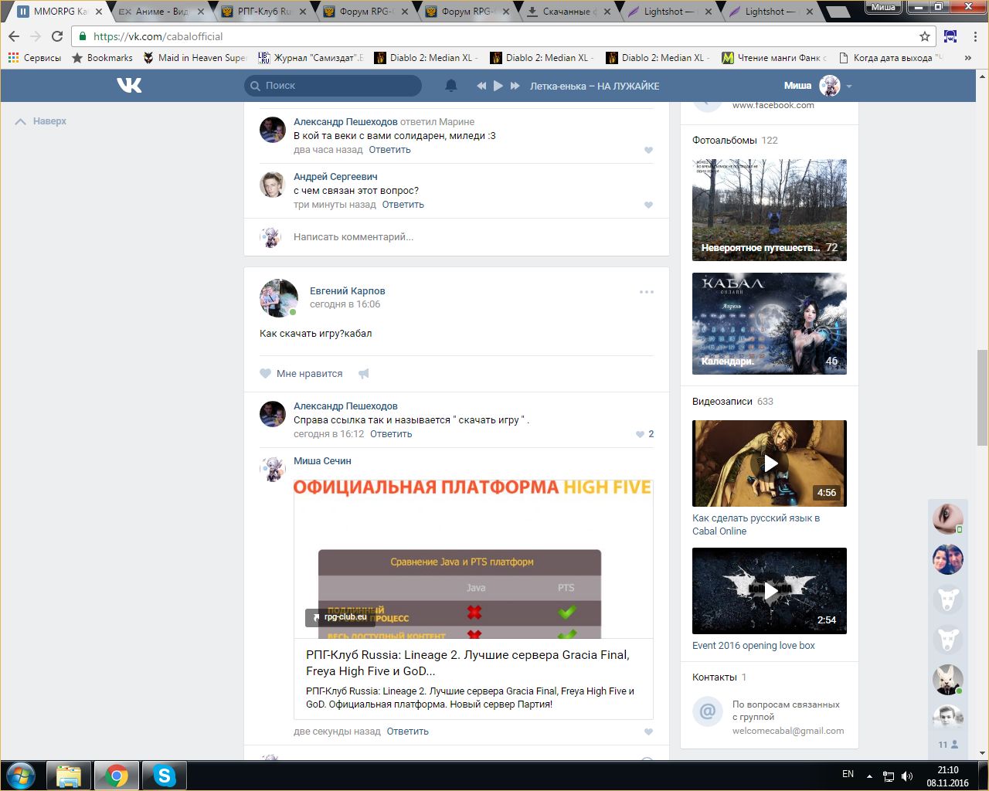Open the «Контакты» section header
The image size is (989, 791).
(x=719, y=677)
